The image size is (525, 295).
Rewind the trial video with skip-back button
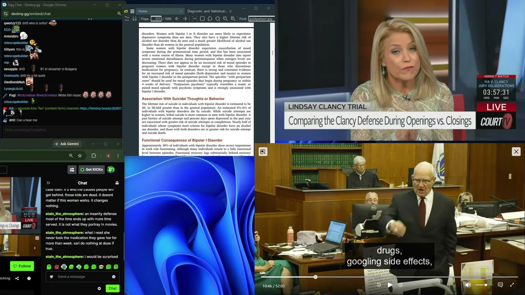click(379, 285)
